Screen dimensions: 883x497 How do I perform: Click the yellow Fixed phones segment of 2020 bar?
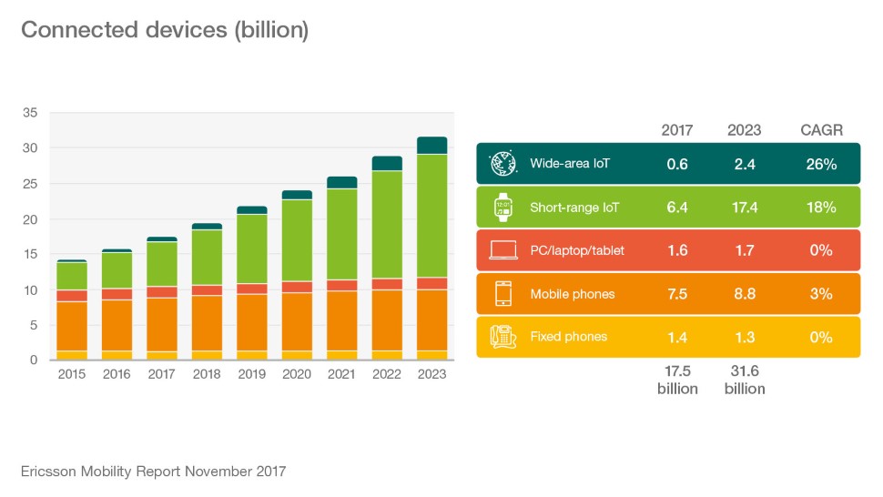click(x=298, y=355)
